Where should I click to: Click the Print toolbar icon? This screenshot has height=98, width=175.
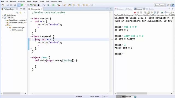(x=15, y=5)
